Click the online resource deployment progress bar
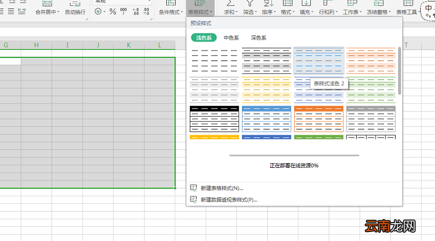This screenshot has height=241, width=435. click(x=295, y=155)
